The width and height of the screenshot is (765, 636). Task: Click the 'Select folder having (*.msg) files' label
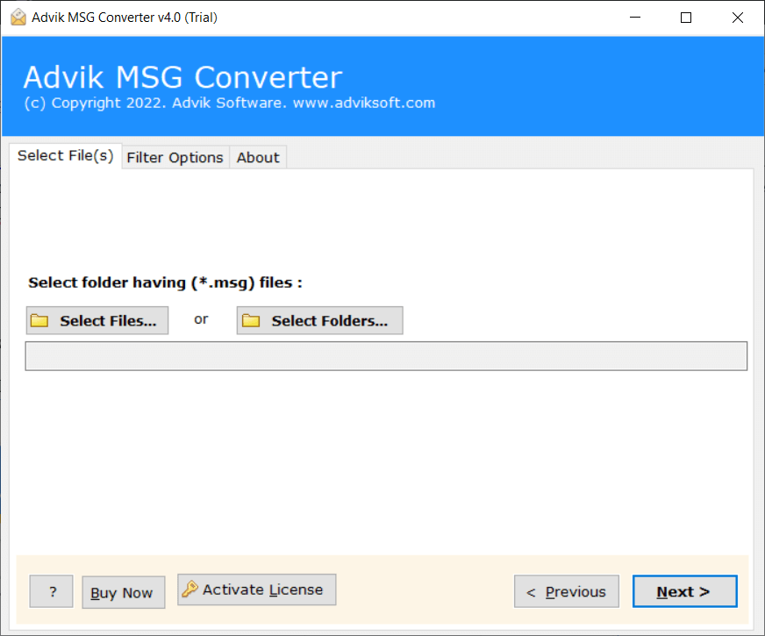pyautogui.click(x=166, y=282)
